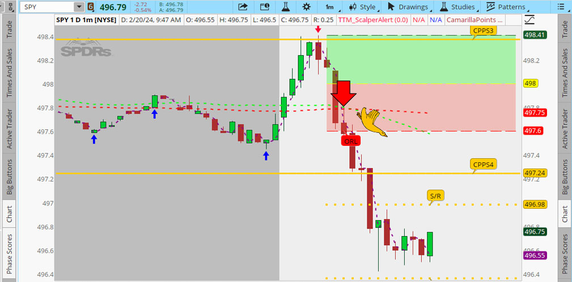
Task: Click the candlestick icon beside Style
Action: click(x=353, y=7)
